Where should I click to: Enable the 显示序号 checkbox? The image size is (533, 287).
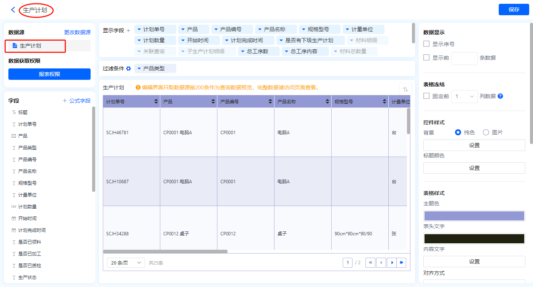(x=427, y=44)
